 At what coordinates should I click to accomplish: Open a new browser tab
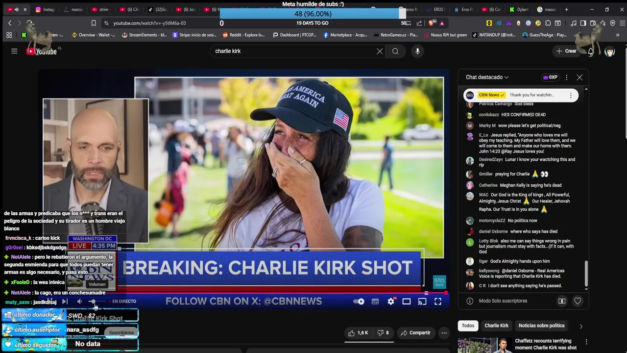coord(566,9)
